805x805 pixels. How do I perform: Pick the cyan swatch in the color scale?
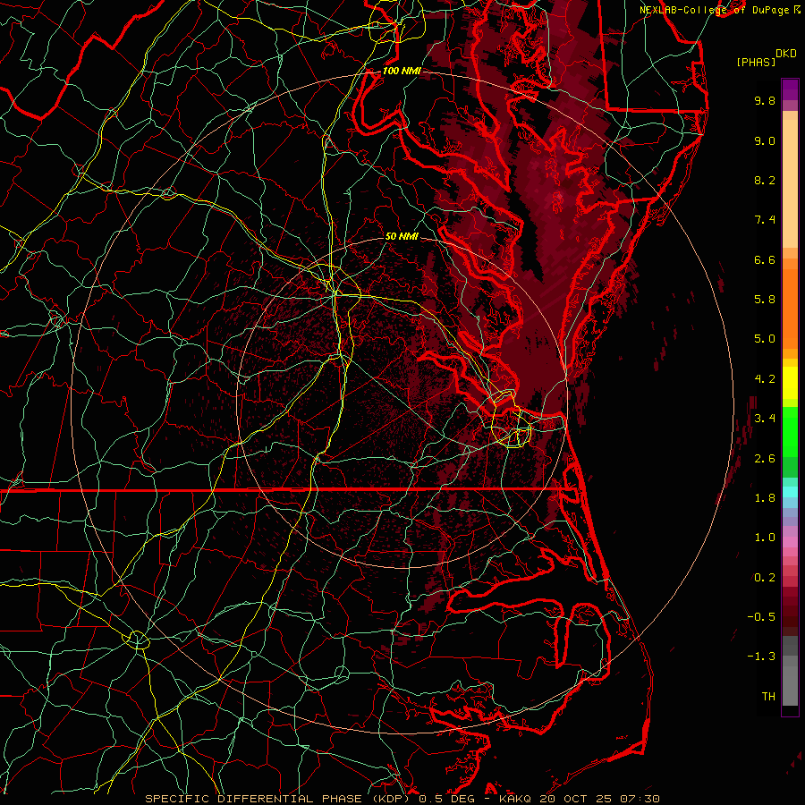pos(790,492)
